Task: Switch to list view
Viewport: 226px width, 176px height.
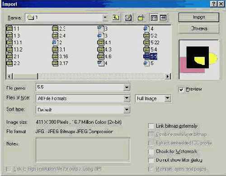Action: (x=154, y=18)
